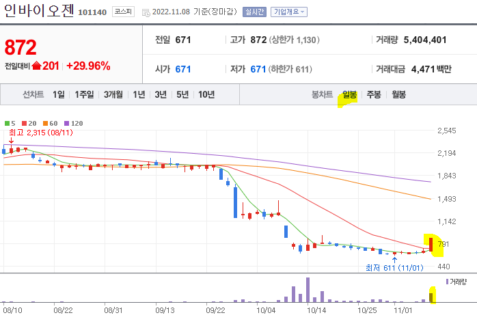477x326 pixels.
Task: Click the 선차트 label
Action: (33, 94)
